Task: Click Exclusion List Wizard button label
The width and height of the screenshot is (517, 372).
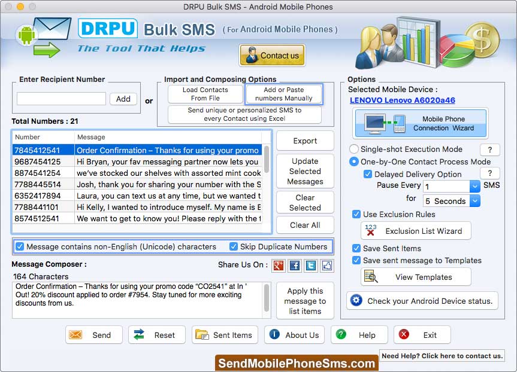Action: click(424, 231)
